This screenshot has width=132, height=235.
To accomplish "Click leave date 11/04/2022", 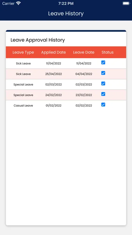I will coord(84,63).
